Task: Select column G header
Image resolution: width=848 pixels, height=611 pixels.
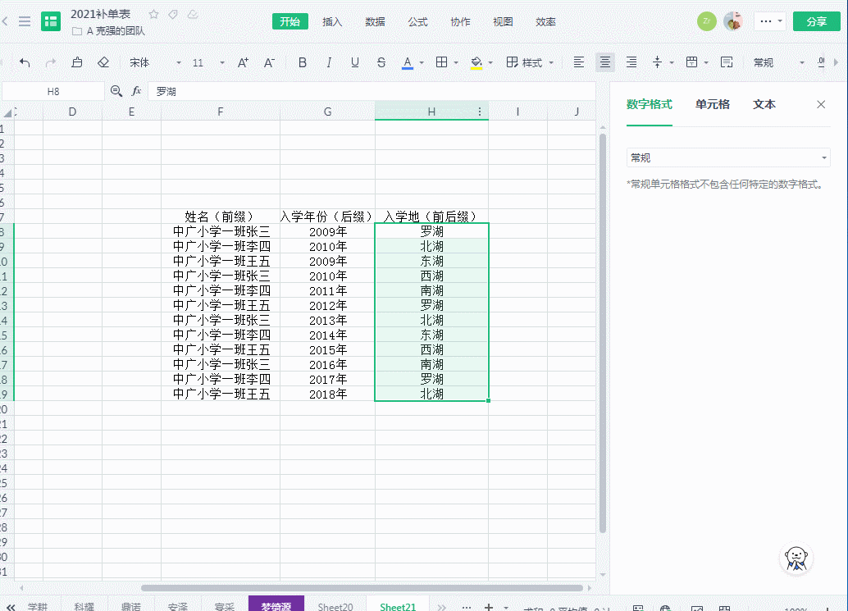Action: click(328, 112)
